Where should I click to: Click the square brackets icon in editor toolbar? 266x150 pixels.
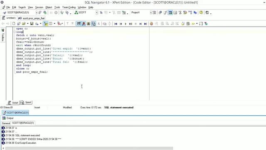click(201, 24)
